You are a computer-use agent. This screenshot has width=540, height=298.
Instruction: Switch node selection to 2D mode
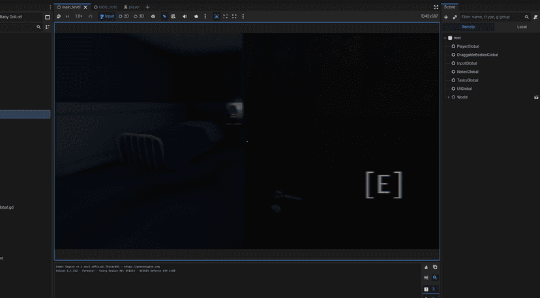[124, 16]
